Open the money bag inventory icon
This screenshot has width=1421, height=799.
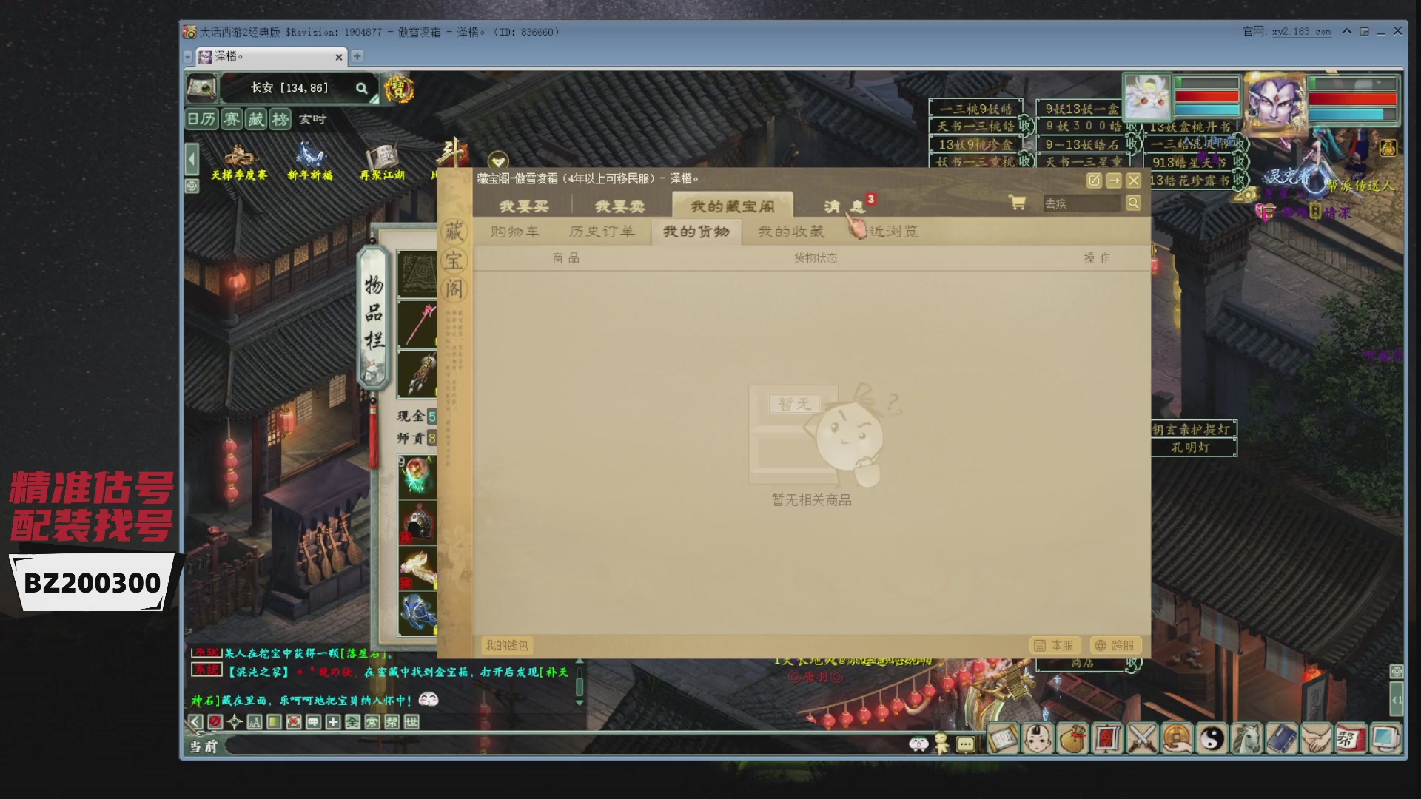click(x=1072, y=738)
